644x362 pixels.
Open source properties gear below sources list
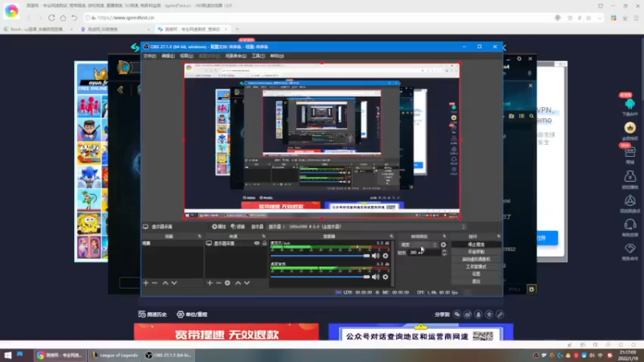[228, 283]
